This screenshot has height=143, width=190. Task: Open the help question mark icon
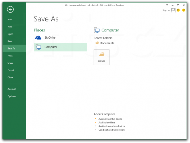coord(167,5)
